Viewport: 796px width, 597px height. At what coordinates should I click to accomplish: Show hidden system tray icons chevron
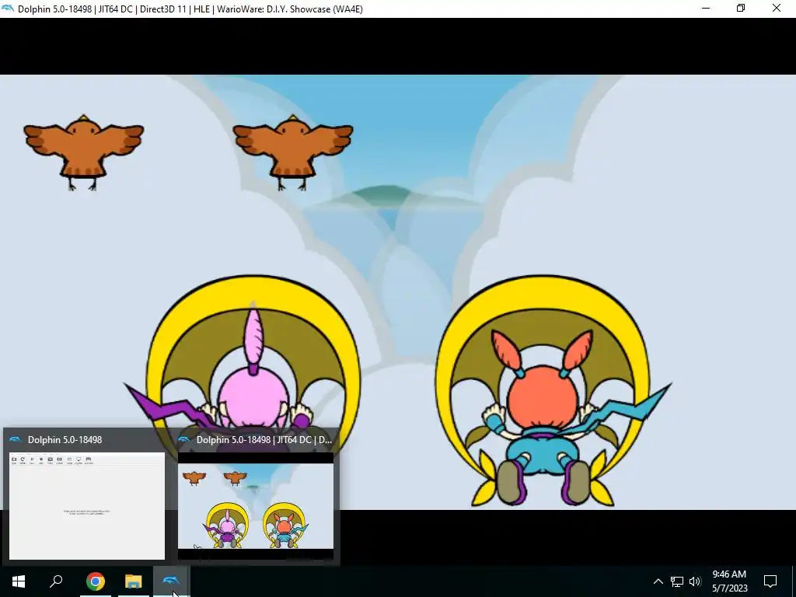658,581
